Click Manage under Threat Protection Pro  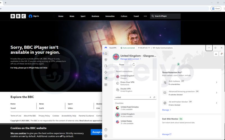166,110
